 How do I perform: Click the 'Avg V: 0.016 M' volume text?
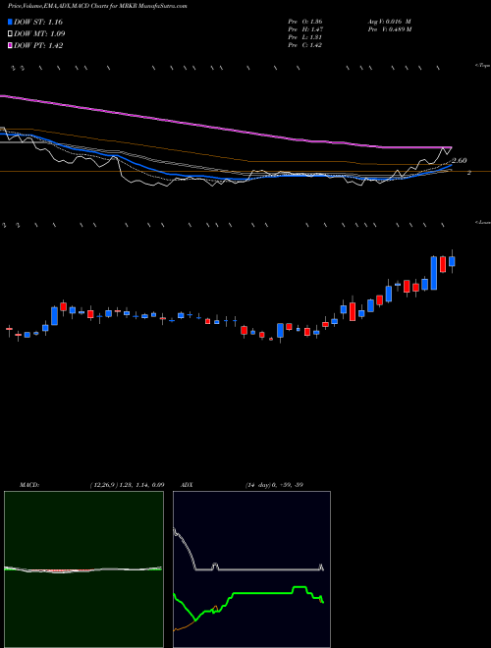[389, 22]
